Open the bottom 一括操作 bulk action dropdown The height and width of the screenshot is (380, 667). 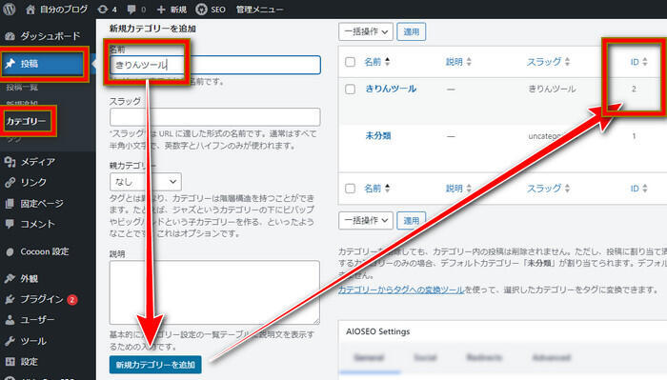366,220
